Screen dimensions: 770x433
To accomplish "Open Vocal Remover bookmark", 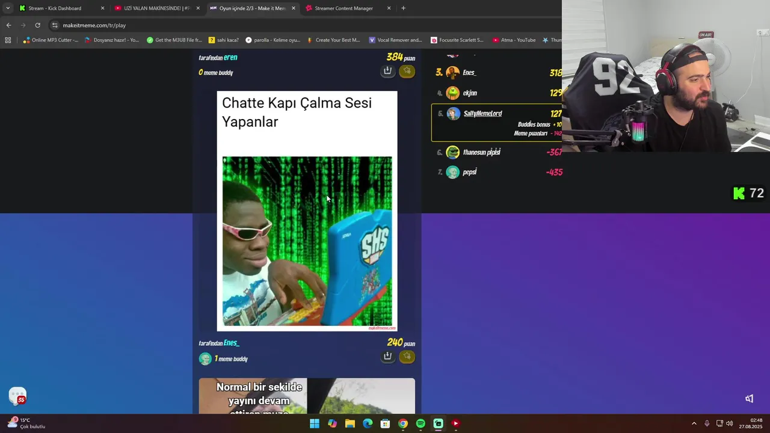I will (395, 40).
